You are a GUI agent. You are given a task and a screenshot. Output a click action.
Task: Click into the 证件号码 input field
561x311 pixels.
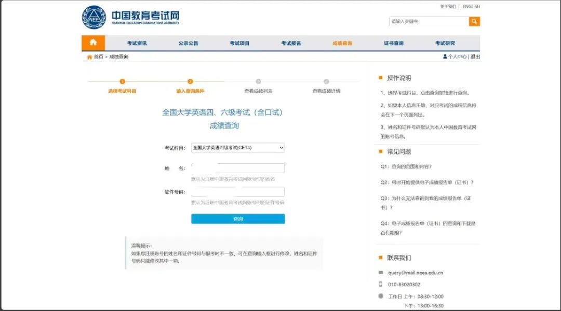pos(238,192)
